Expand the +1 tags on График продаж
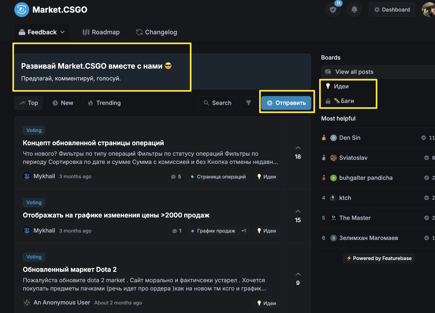435x313 pixels. tap(244, 231)
